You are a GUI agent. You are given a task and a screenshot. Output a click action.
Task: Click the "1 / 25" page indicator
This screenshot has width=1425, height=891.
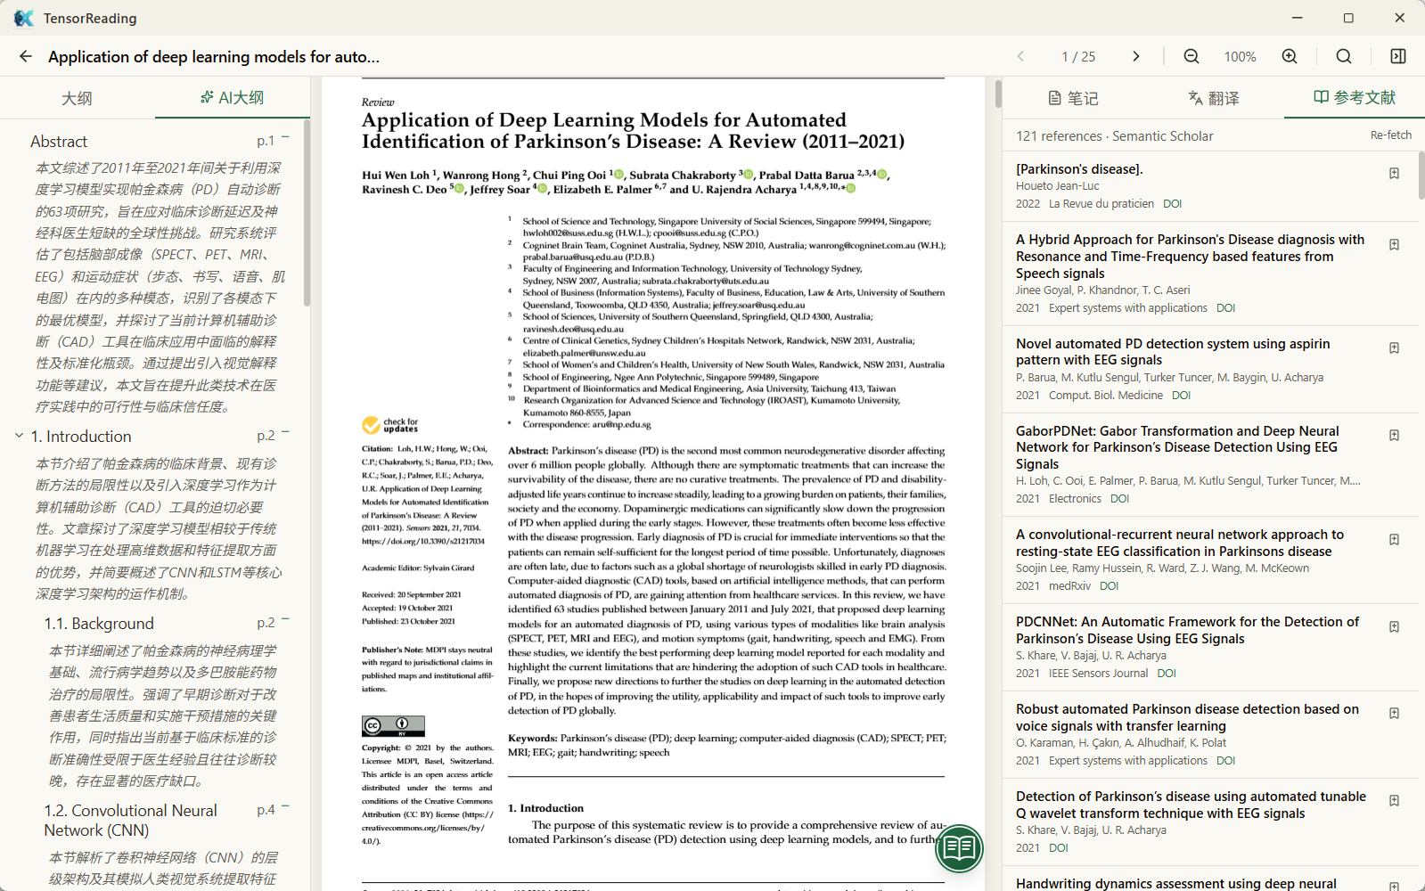[1078, 56]
